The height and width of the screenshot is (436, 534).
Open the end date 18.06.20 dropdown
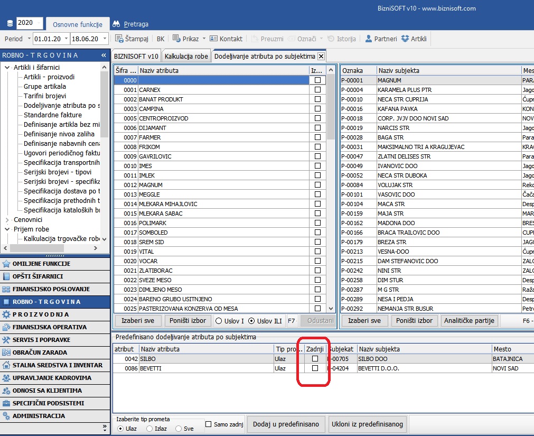tap(105, 39)
